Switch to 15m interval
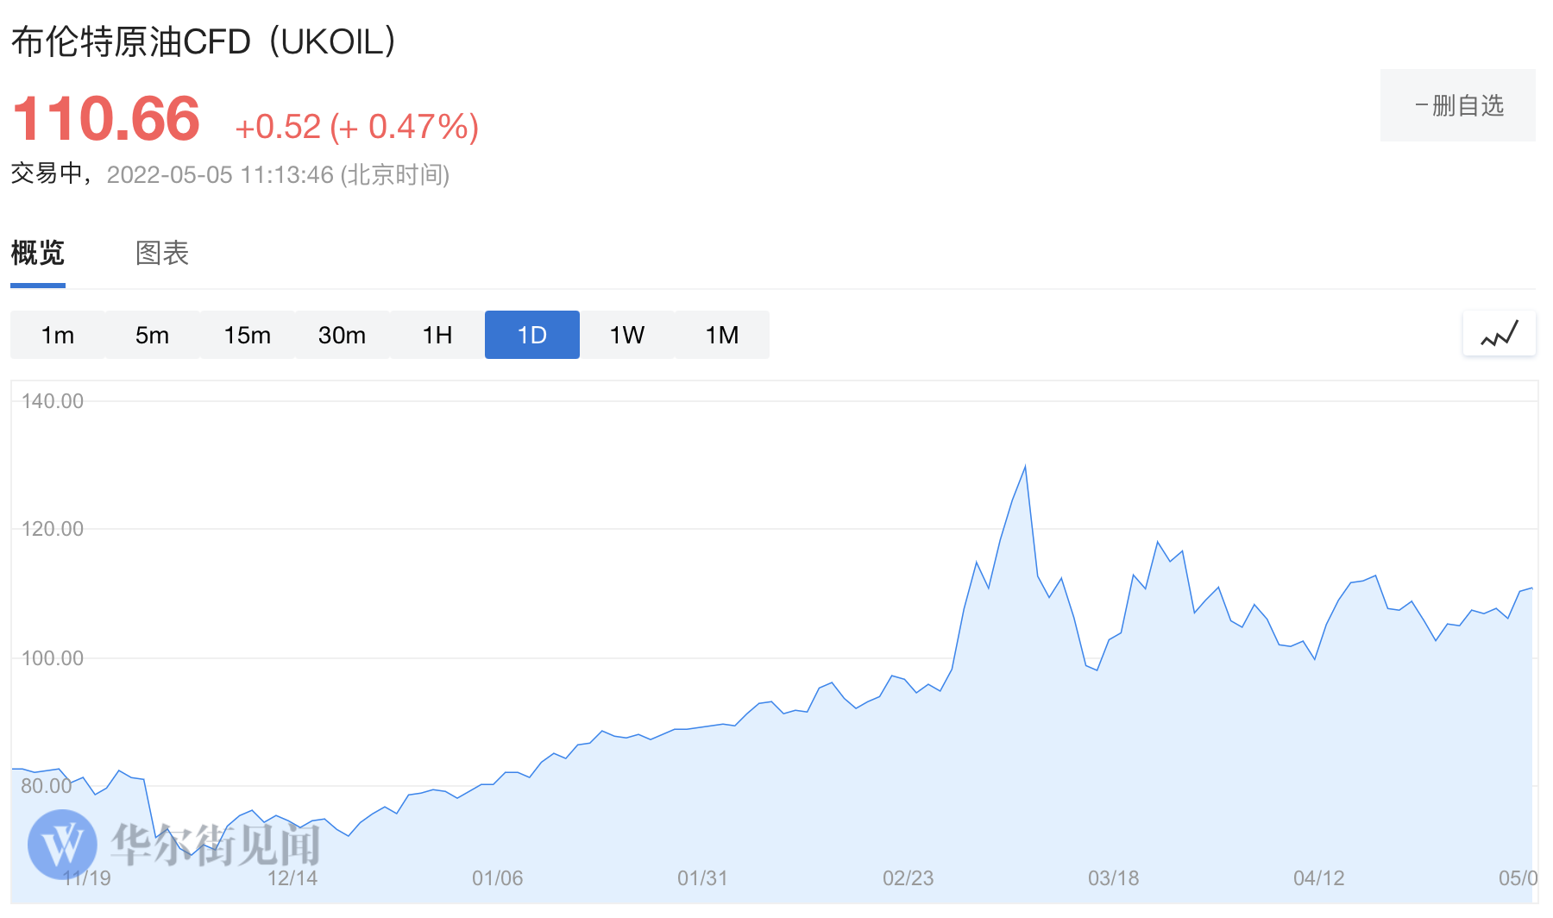 point(247,335)
